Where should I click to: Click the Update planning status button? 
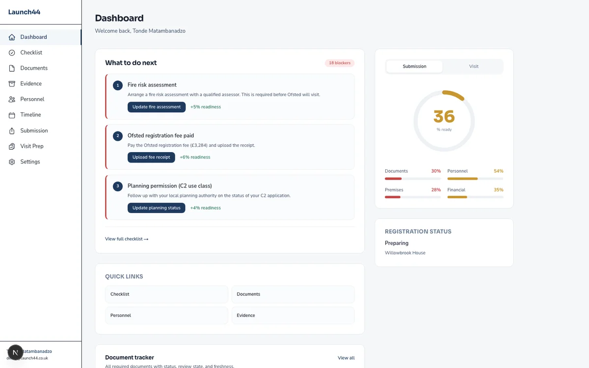156,208
